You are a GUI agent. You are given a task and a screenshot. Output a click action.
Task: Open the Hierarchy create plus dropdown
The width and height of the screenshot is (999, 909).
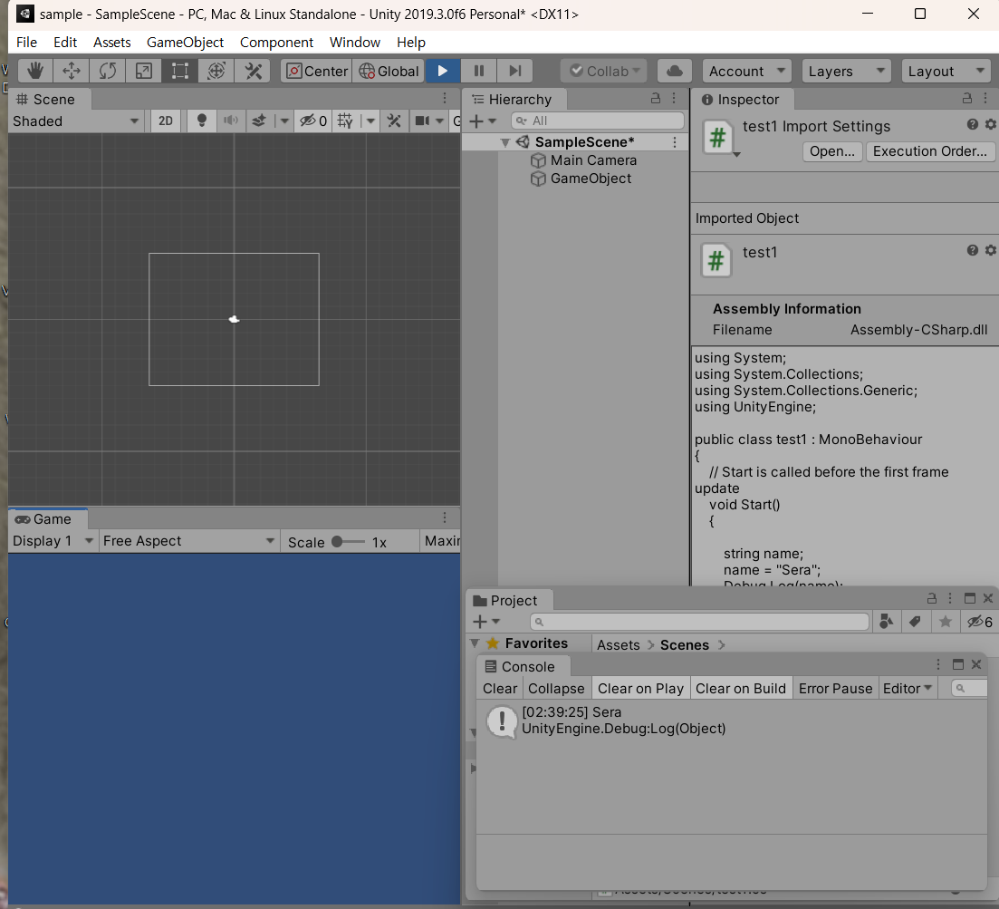click(x=483, y=121)
